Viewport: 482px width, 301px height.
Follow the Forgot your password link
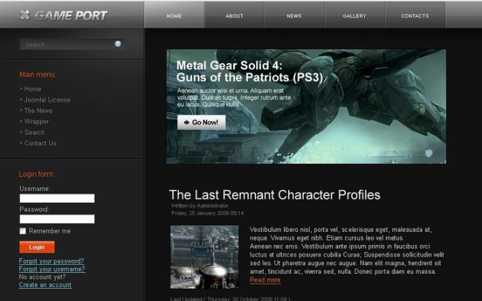pos(52,261)
